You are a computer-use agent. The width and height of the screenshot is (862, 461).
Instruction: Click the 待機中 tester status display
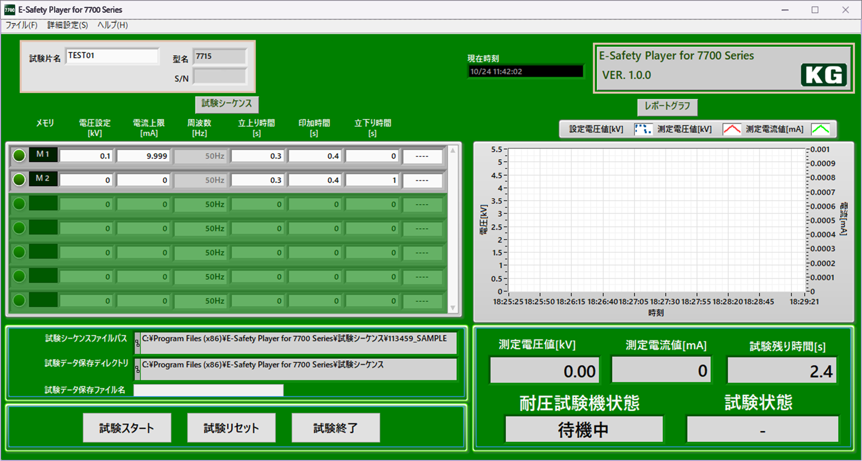click(x=584, y=429)
